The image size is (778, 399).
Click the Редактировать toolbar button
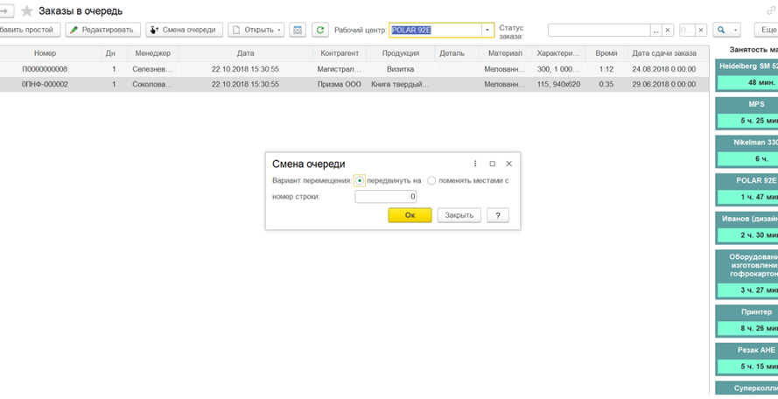(102, 30)
